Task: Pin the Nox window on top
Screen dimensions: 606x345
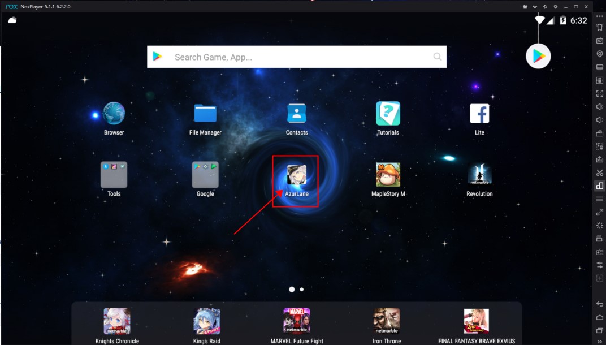Action: point(545,7)
